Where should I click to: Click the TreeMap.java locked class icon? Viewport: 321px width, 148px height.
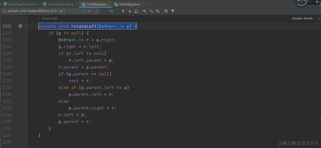[x=83, y=4]
